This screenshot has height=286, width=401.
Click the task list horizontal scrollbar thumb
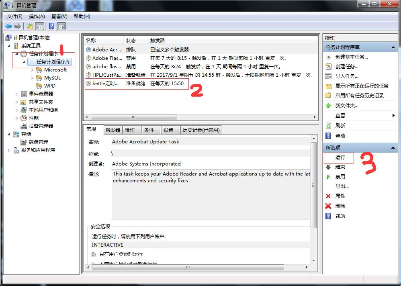click(x=134, y=117)
